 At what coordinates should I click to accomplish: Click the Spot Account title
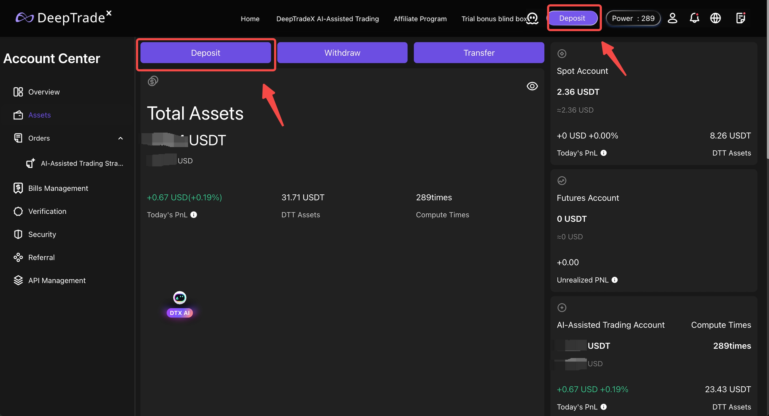(582, 71)
